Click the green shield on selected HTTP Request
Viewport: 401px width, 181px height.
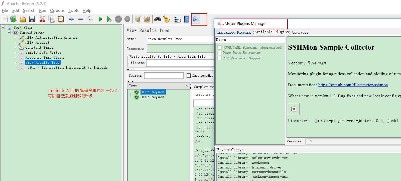[137, 92]
